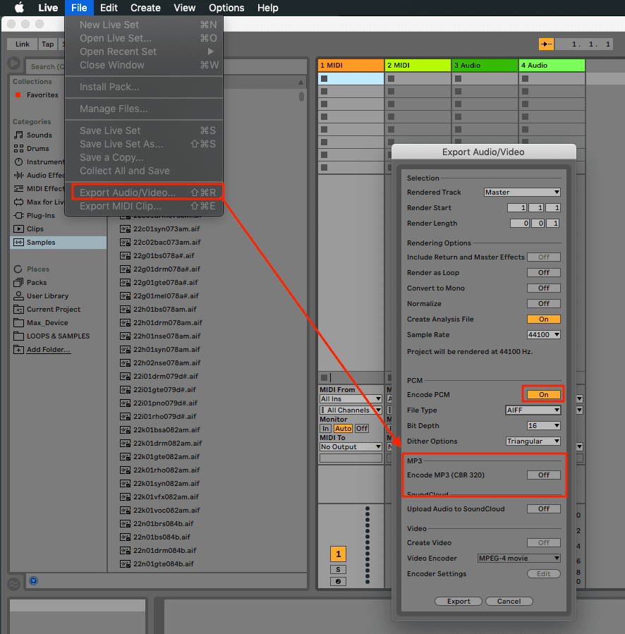Open the Bit Depth dropdown
Image resolution: width=625 pixels, height=634 pixels.
coord(544,426)
